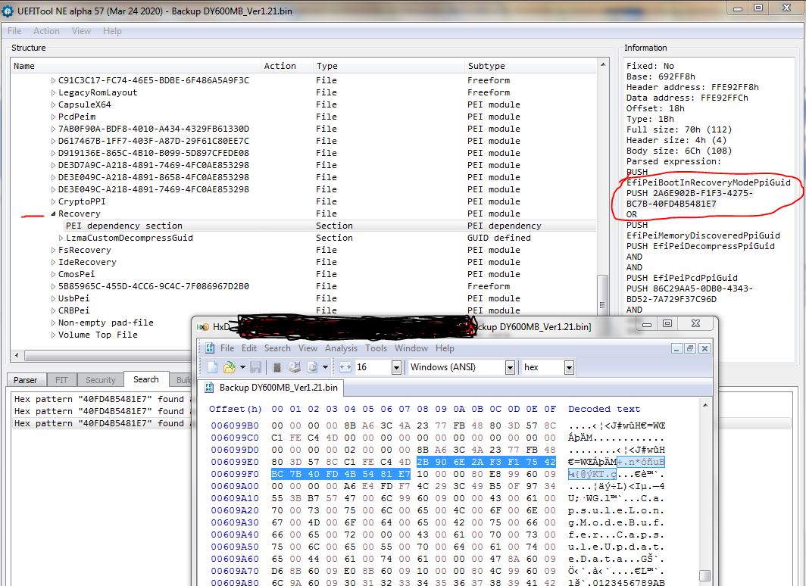Viewport: 806px width, 586px height.
Task: Open the Analysis menu in HxD
Action: [x=341, y=348]
